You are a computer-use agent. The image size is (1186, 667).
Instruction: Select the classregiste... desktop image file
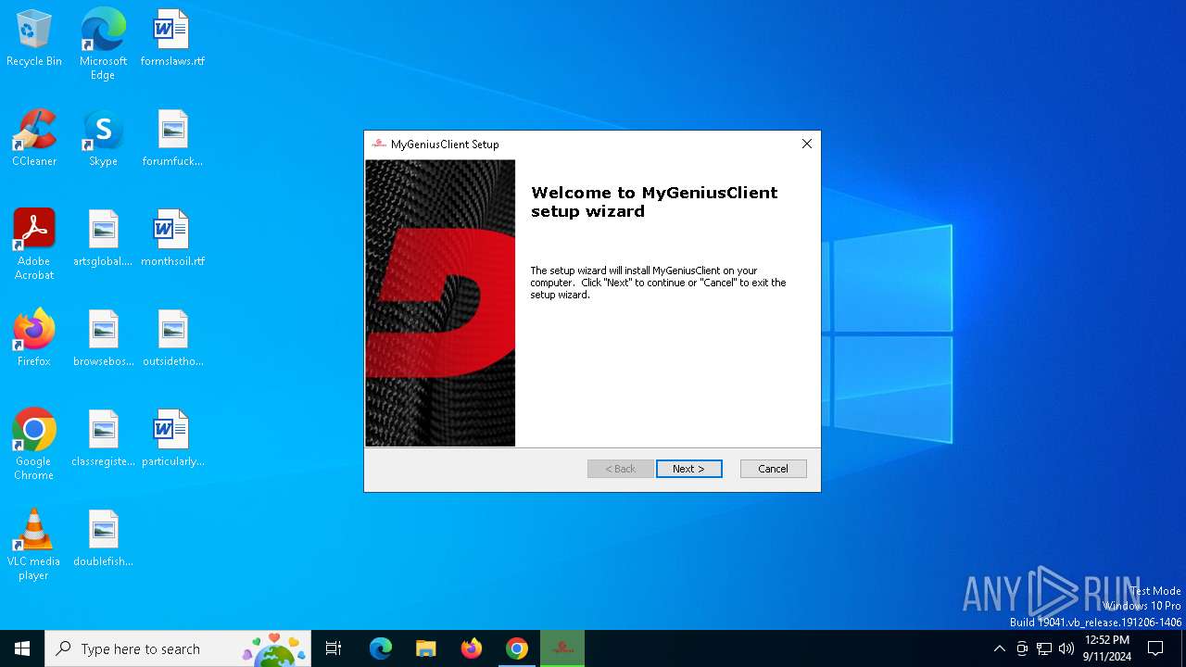pos(103,438)
